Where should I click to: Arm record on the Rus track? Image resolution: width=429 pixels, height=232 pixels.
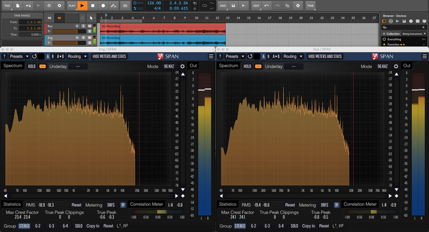[x=77, y=26]
